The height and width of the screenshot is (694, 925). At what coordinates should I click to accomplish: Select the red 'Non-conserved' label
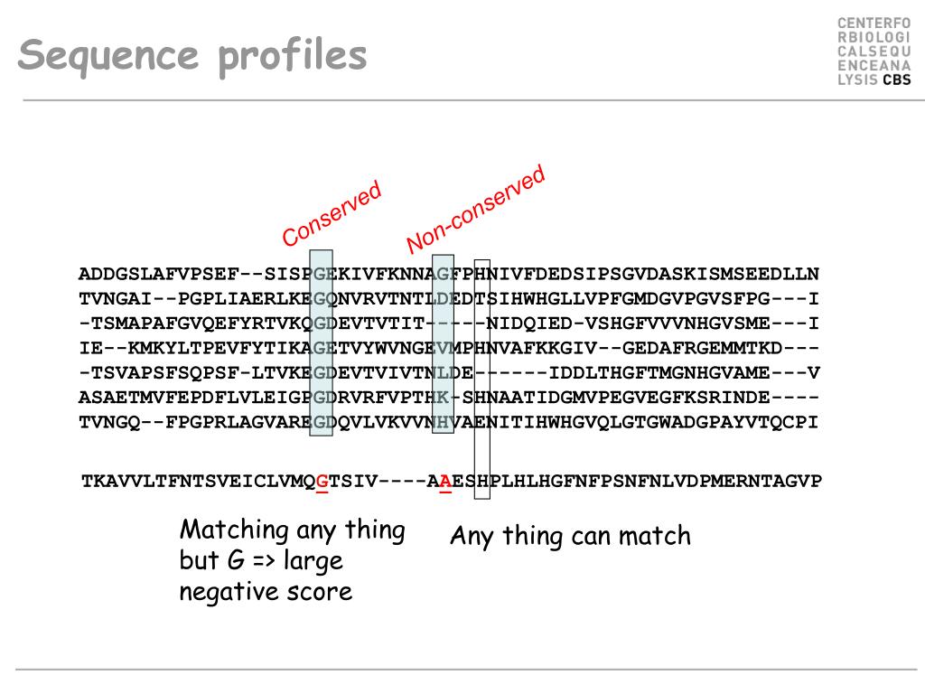[475, 209]
